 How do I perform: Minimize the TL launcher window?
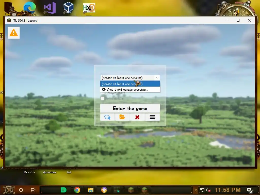point(227,20)
